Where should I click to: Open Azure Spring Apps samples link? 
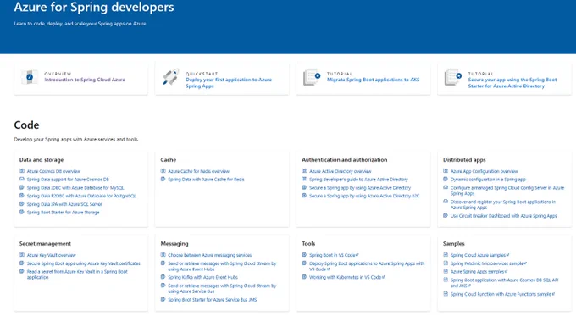479,272
